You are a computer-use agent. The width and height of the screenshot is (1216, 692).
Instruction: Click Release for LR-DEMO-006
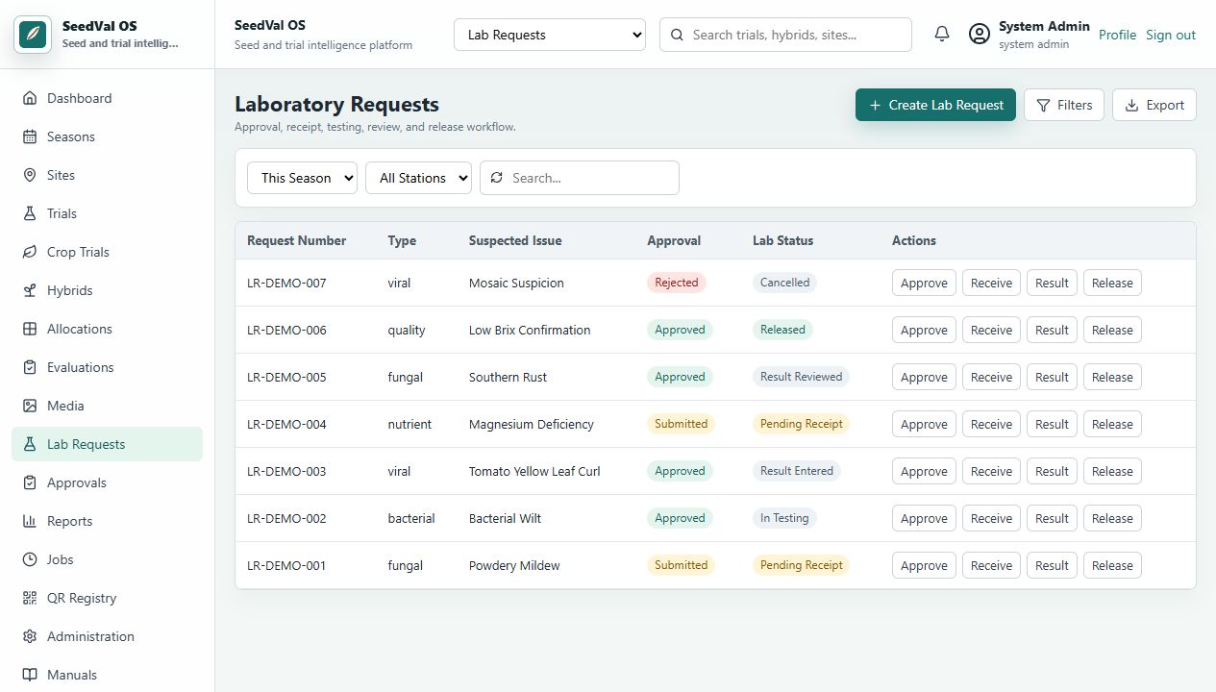point(1112,330)
